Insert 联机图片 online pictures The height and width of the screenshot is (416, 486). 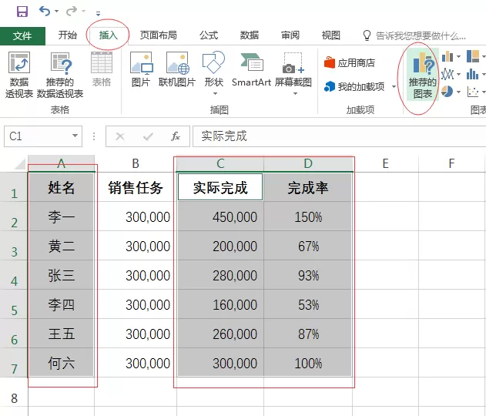point(177,69)
